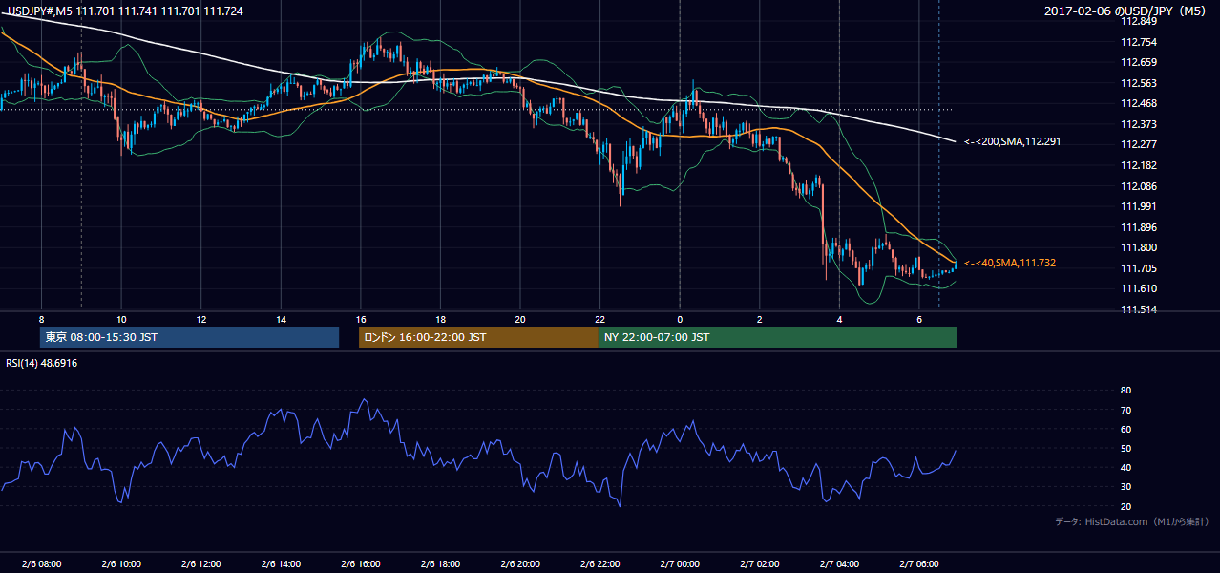The image size is (1220, 573).
Task: Click the Tokyo 08:00-15:30 JST session bar
Action: [x=190, y=337]
